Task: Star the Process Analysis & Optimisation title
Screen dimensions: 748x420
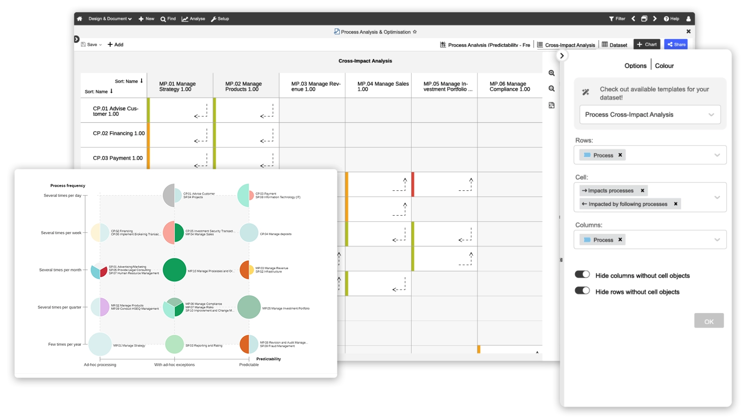Action: (x=415, y=32)
